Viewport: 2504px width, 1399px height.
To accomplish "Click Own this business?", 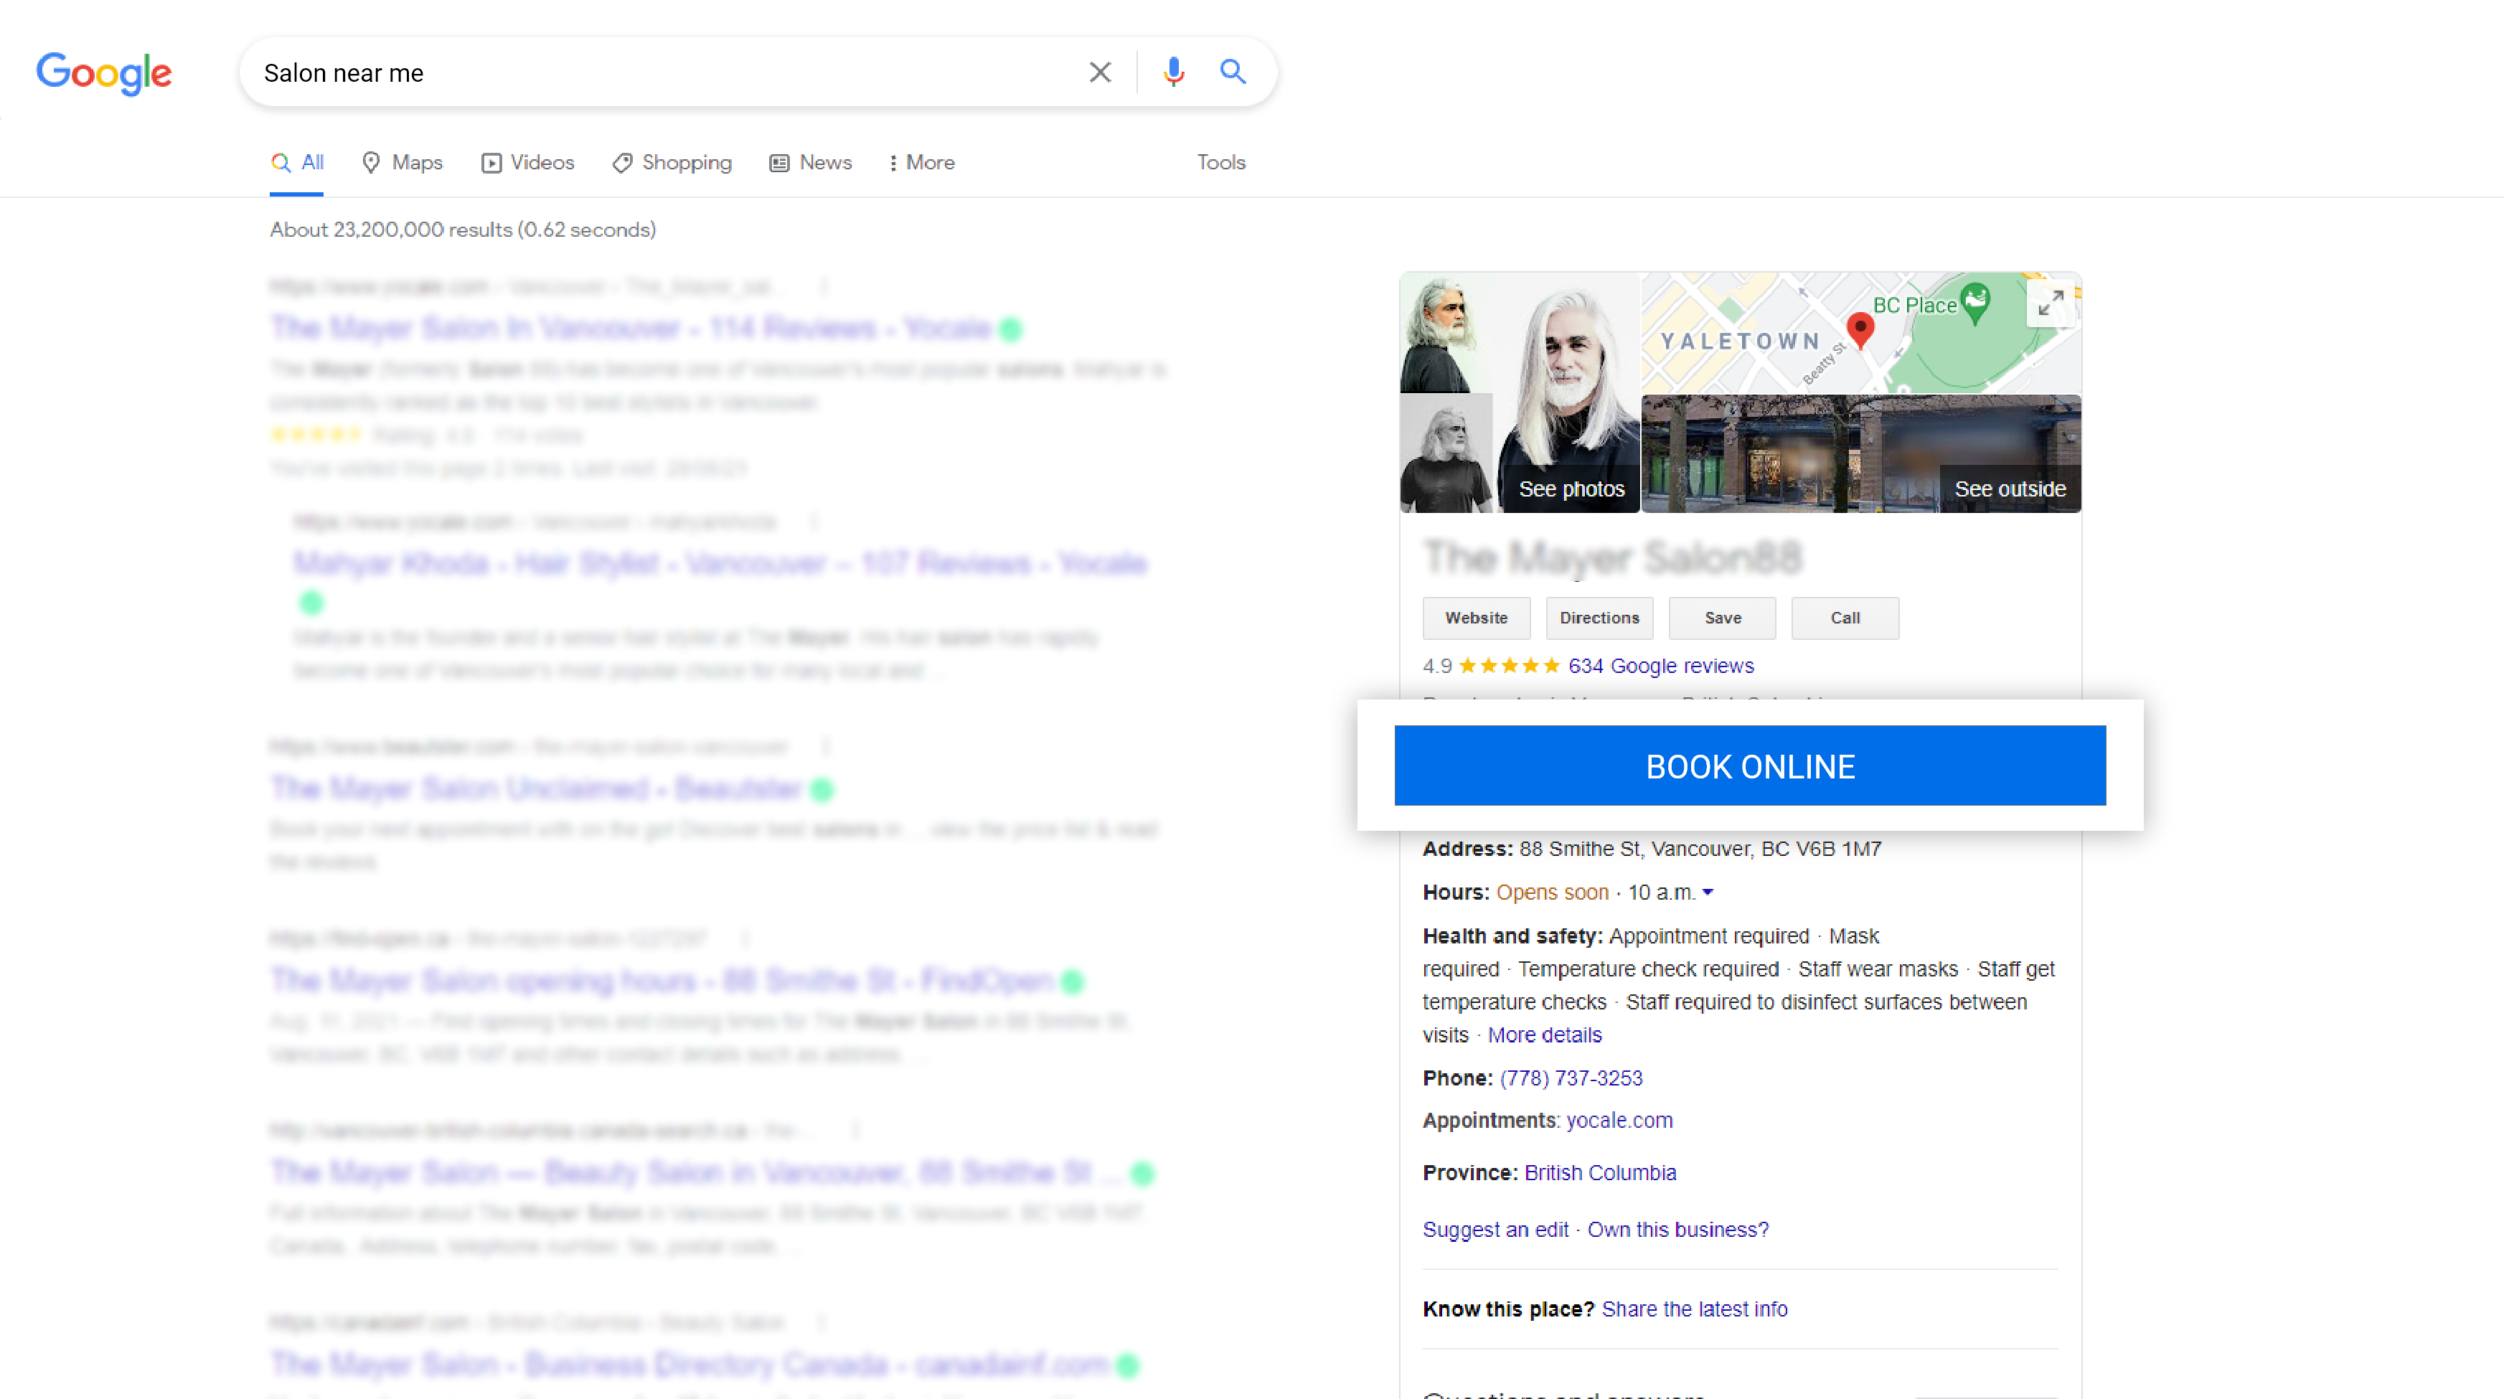I will click(1677, 1230).
